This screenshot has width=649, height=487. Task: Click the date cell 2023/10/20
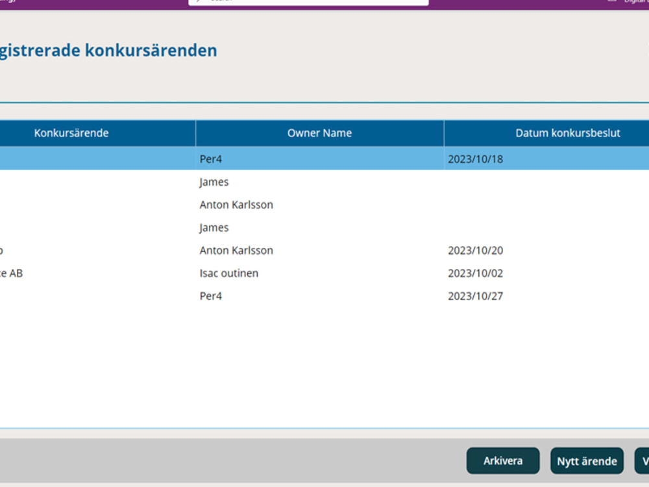pos(475,251)
